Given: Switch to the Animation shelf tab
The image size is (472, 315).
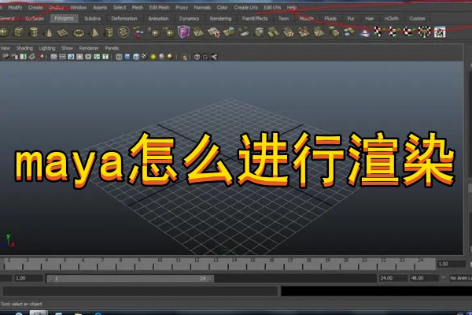Looking at the screenshot, I should pyautogui.click(x=158, y=19).
